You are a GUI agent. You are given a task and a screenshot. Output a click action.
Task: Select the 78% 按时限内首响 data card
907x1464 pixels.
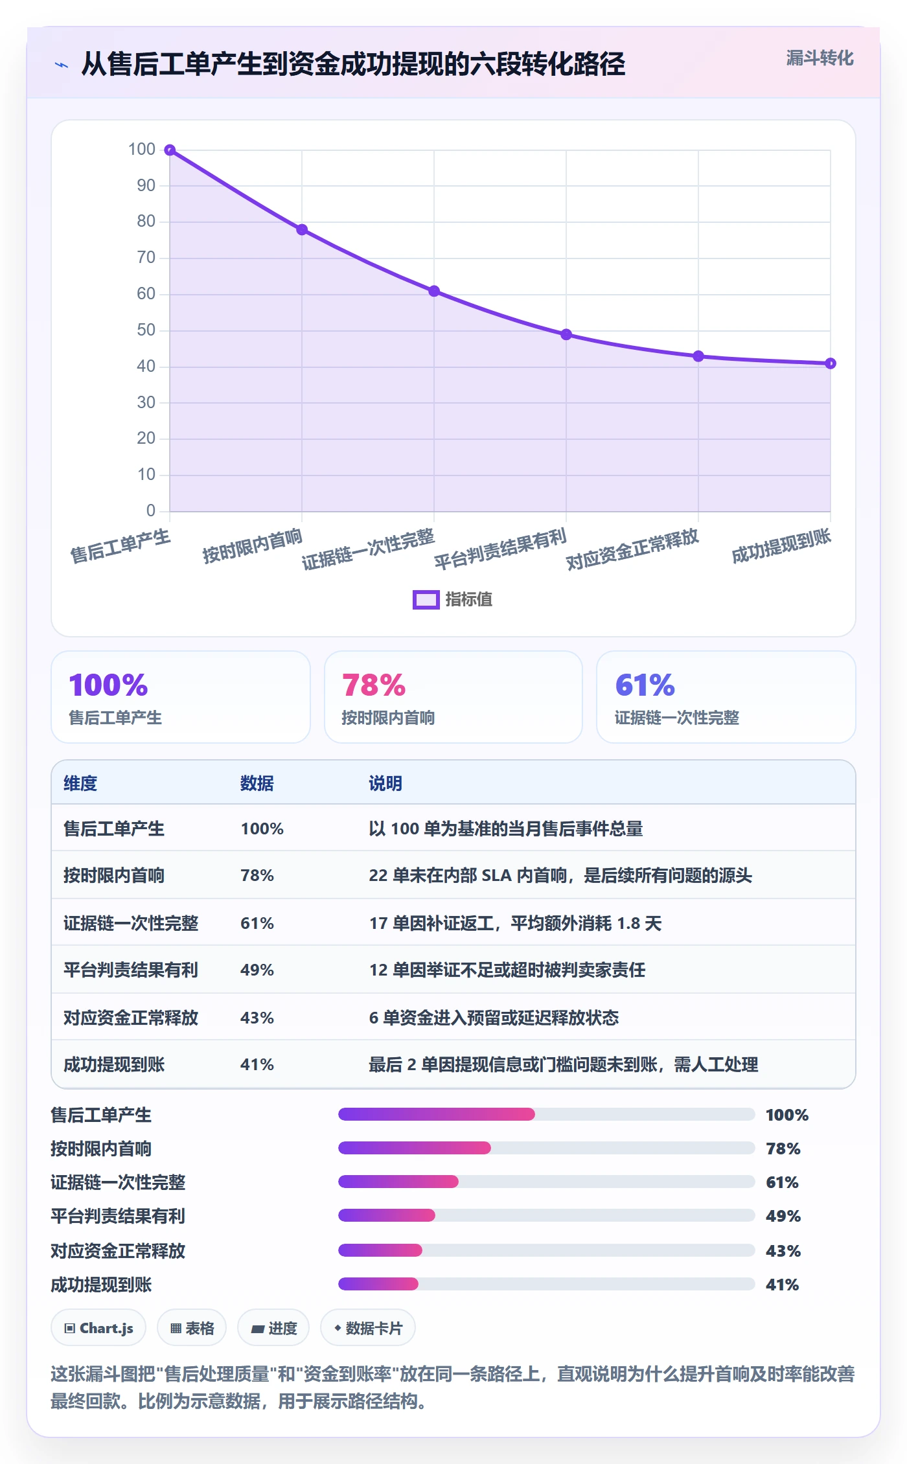pos(454,697)
